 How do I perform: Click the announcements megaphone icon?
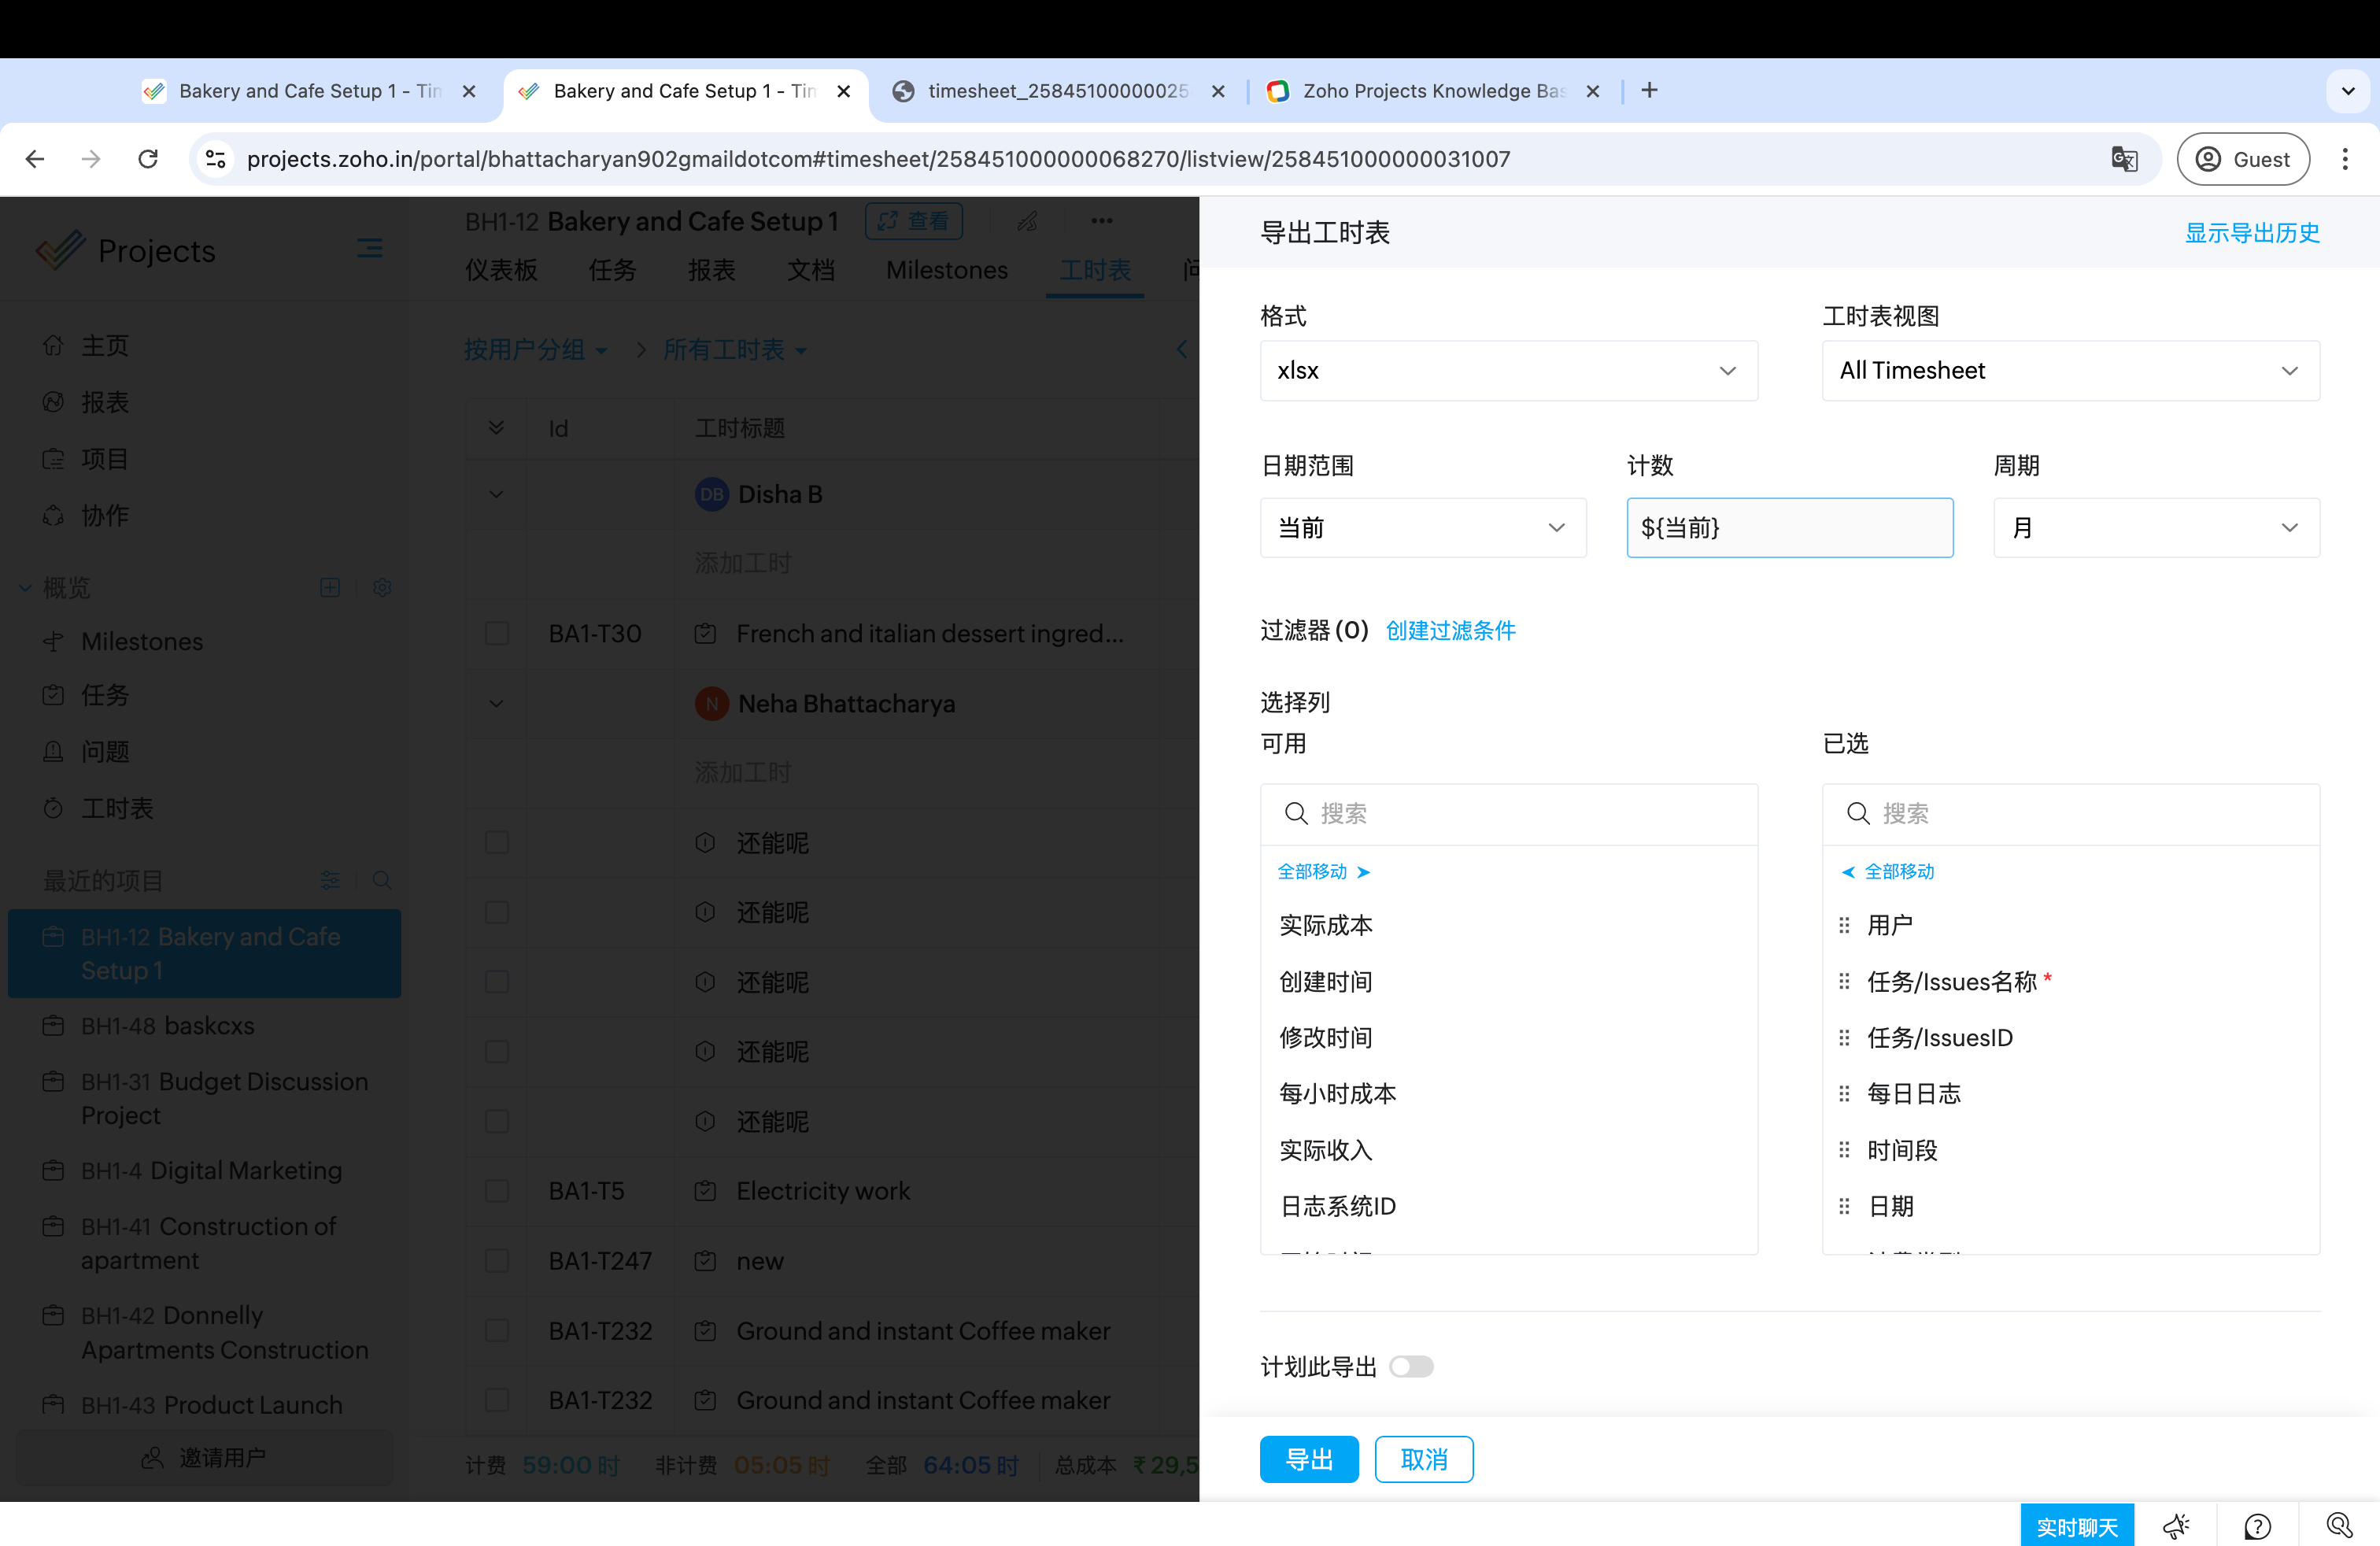pos(2175,1526)
